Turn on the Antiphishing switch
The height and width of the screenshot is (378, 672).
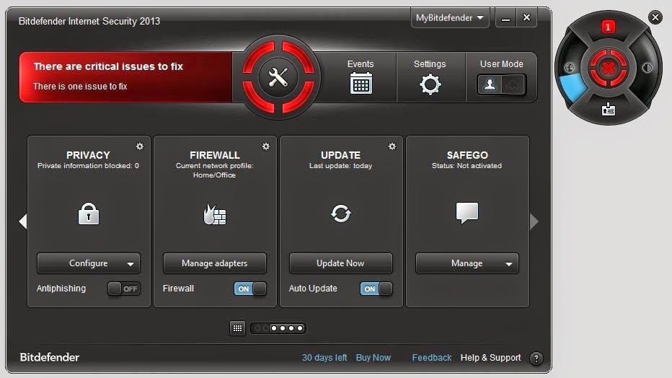click(x=123, y=289)
